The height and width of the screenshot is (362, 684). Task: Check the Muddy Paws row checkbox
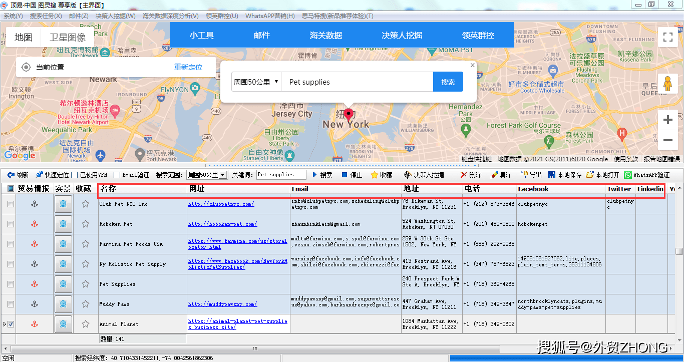(x=11, y=304)
